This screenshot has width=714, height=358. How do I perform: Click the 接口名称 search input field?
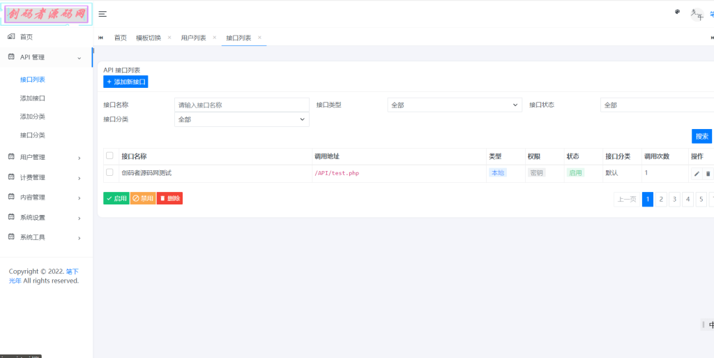coord(241,105)
